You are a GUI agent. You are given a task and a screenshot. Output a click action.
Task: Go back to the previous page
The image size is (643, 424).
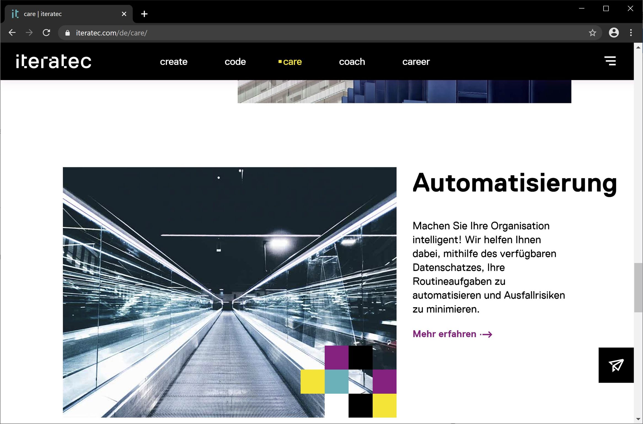12,33
